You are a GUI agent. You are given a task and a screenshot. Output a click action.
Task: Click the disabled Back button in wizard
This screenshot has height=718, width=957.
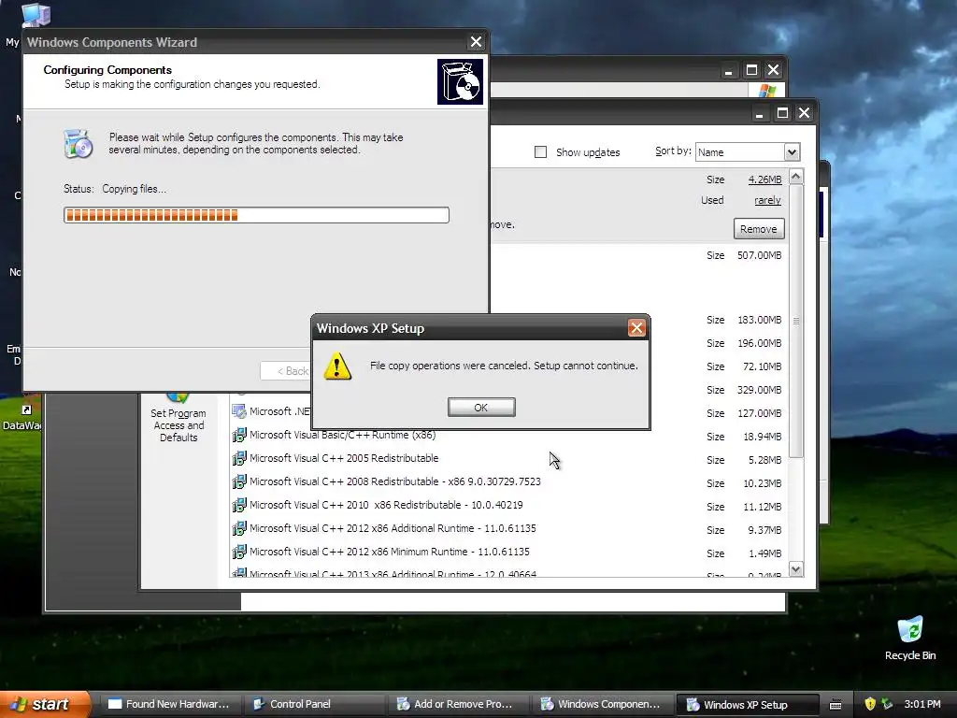click(286, 370)
